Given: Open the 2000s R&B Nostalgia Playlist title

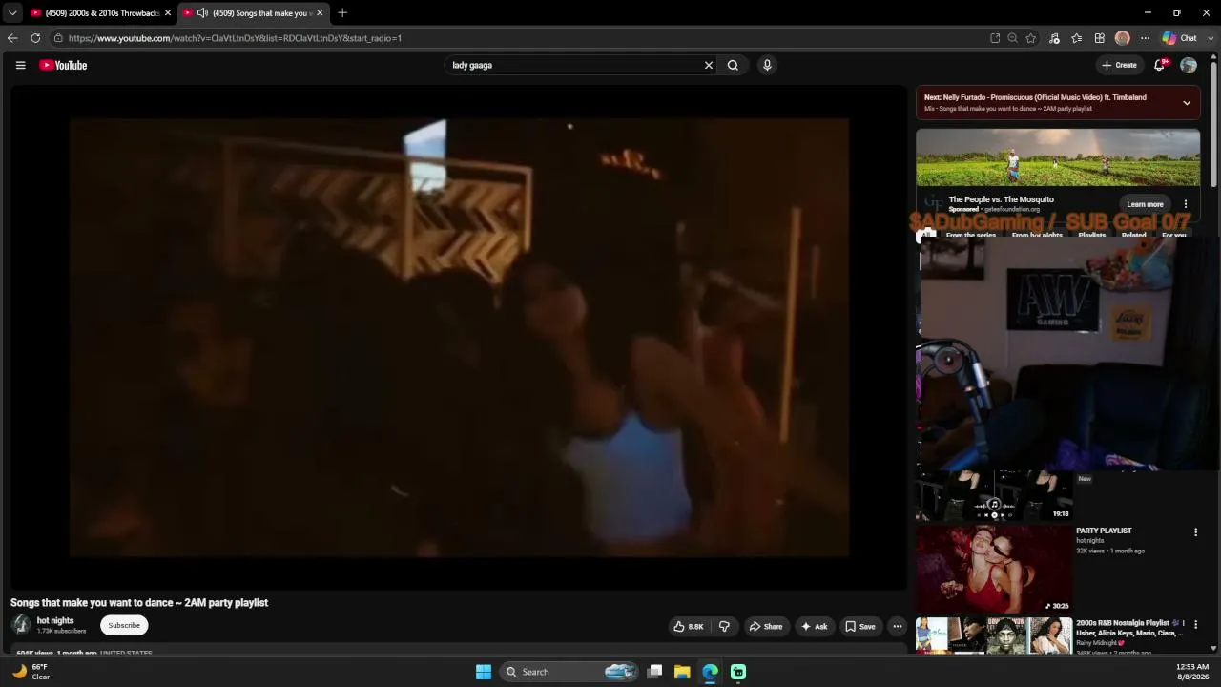Looking at the screenshot, I should 1129,628.
